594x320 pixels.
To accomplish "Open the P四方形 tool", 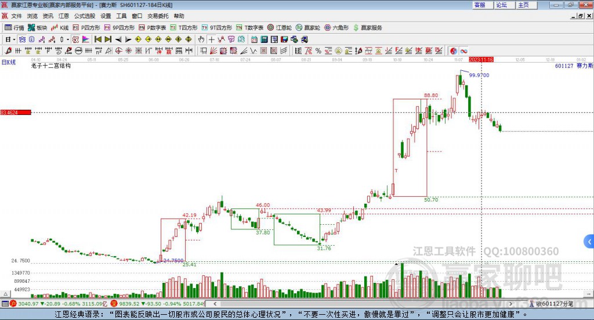I will point(86,28).
